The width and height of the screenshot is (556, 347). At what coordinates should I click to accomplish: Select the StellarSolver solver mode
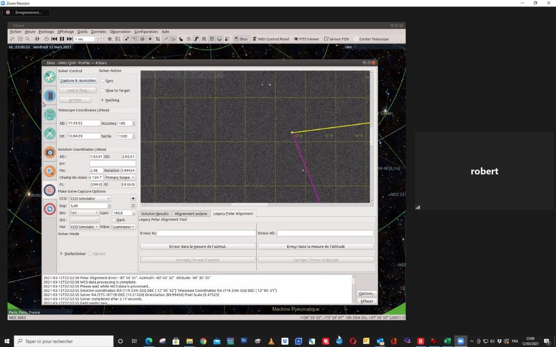(61, 254)
